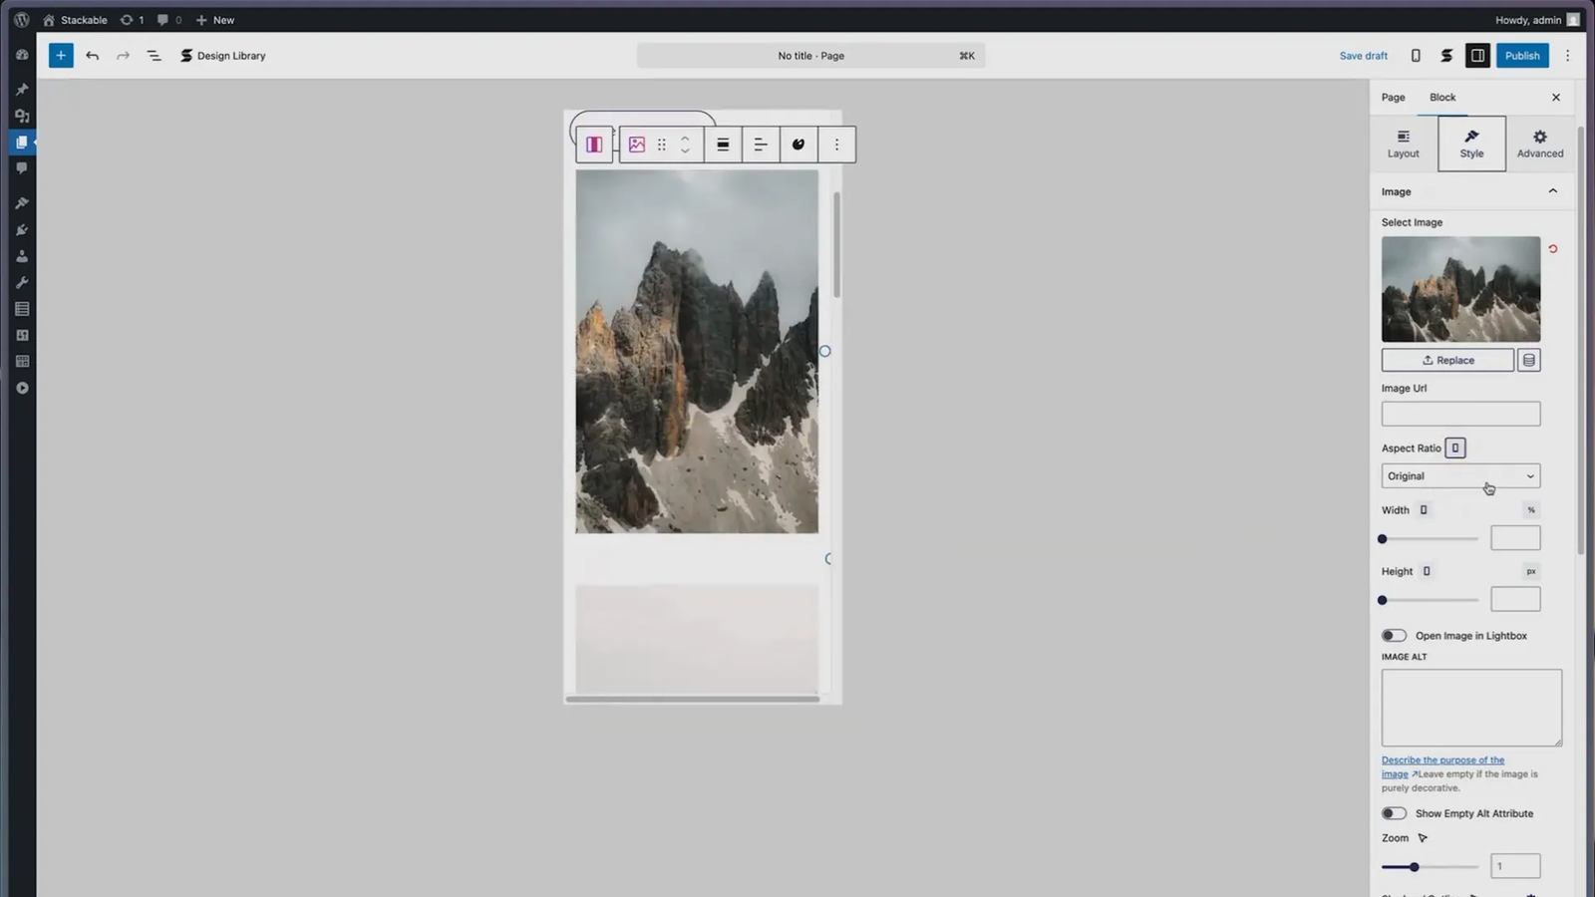
Task: Enable Open Image in Lightbox
Action: tap(1394, 636)
